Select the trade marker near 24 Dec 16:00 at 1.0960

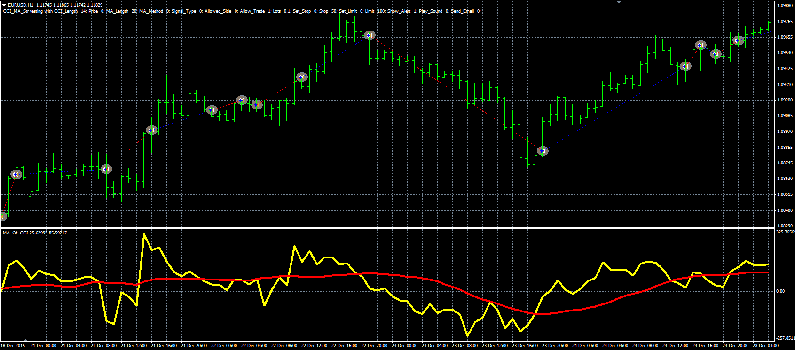(701, 45)
